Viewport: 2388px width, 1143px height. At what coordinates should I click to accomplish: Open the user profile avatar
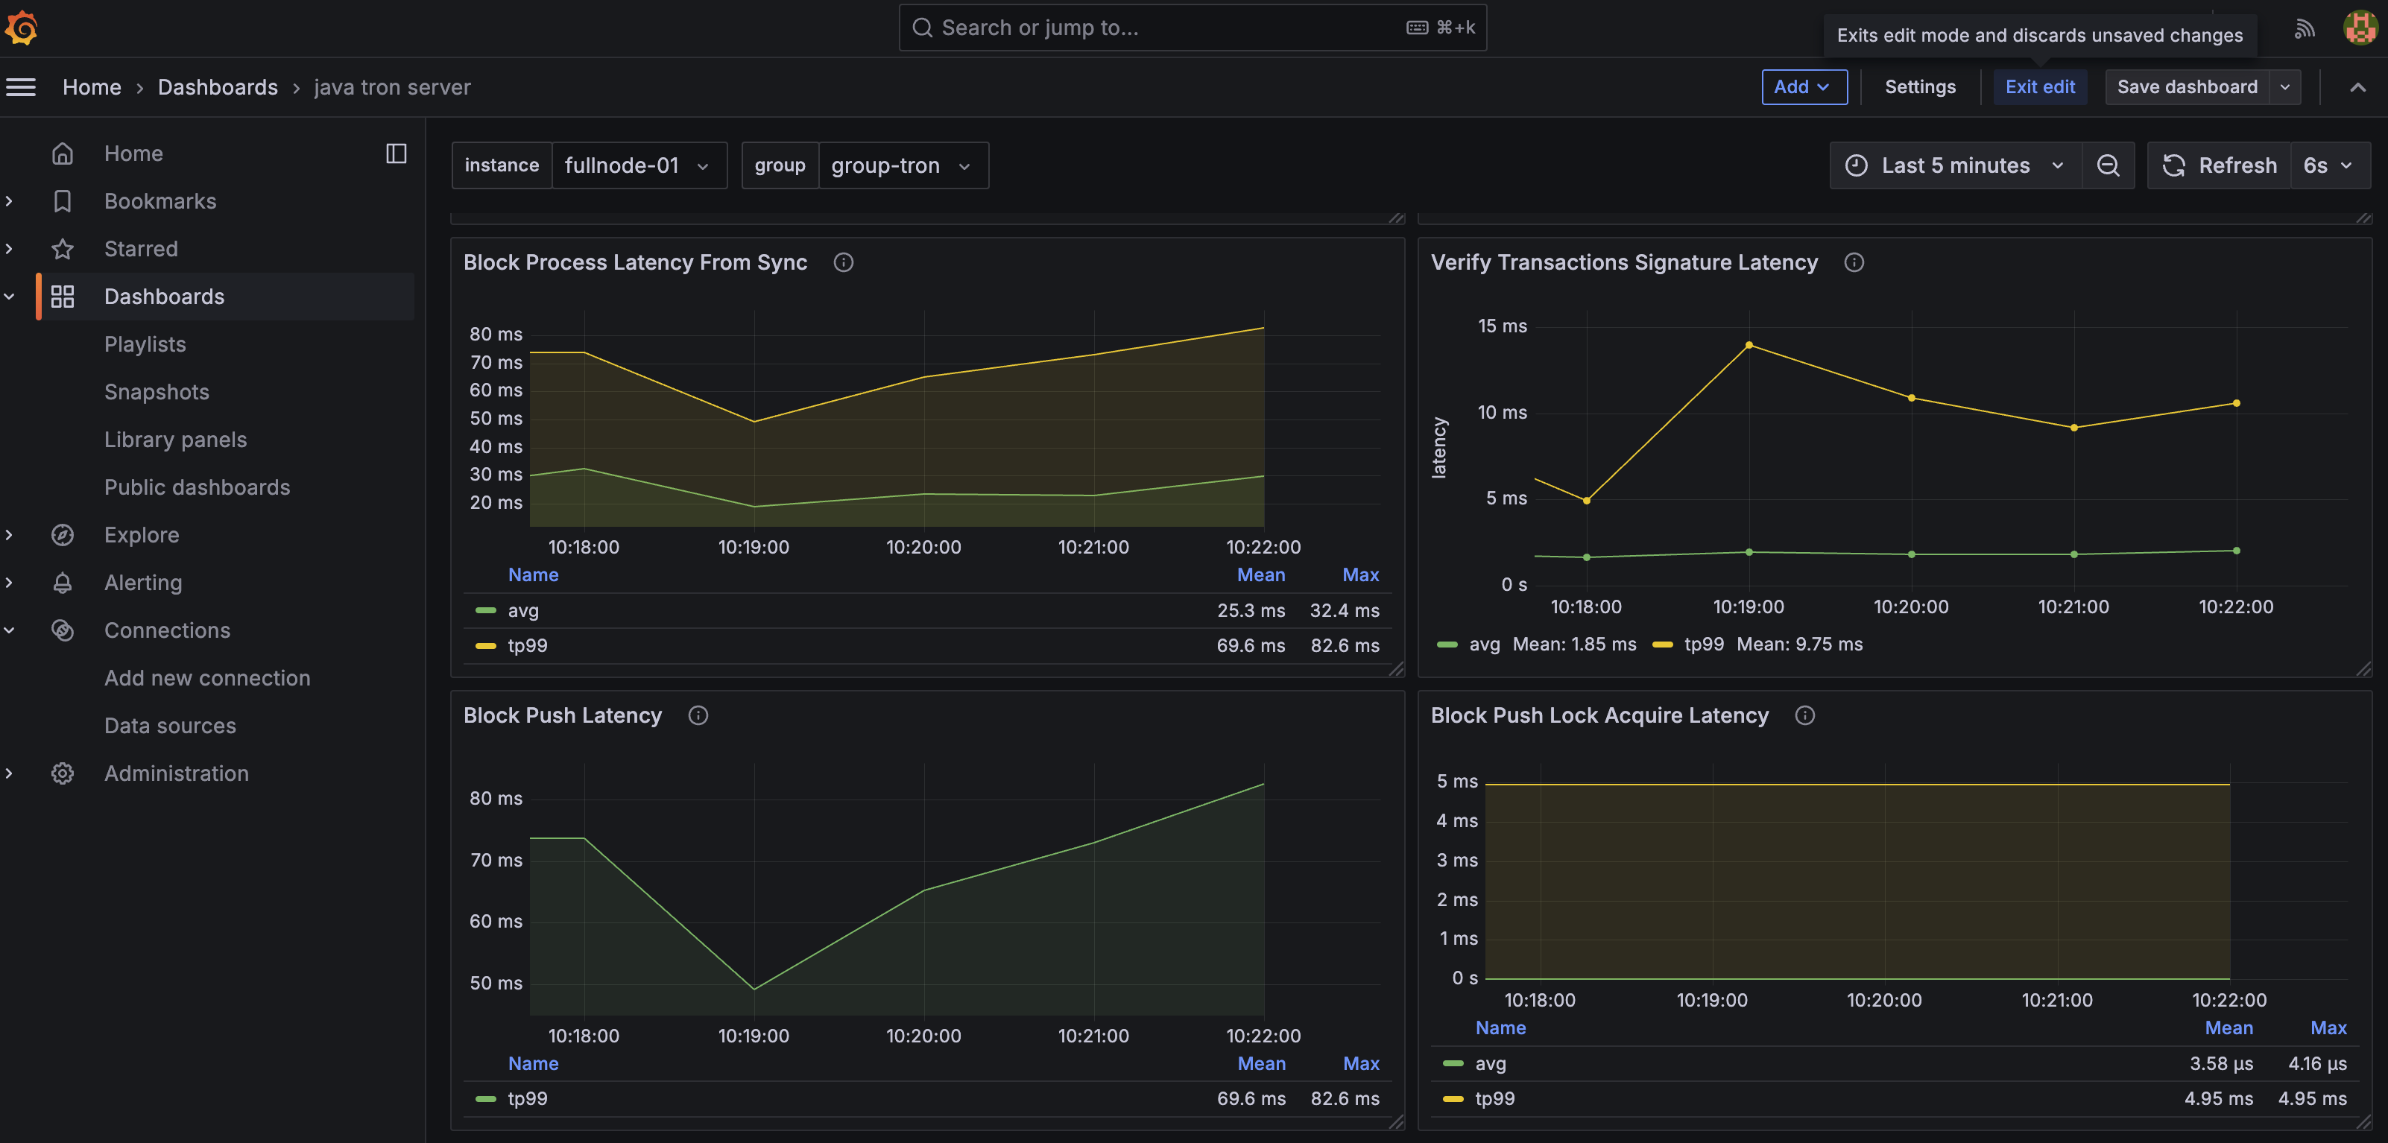[x=2359, y=29]
